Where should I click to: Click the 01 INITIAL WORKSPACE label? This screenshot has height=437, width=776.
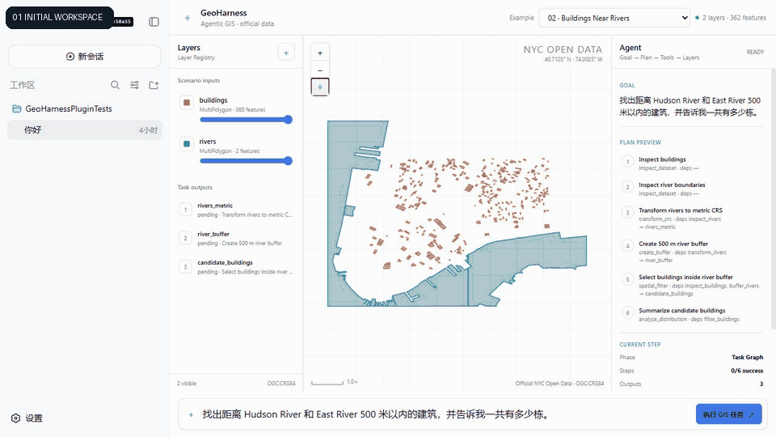(58, 17)
